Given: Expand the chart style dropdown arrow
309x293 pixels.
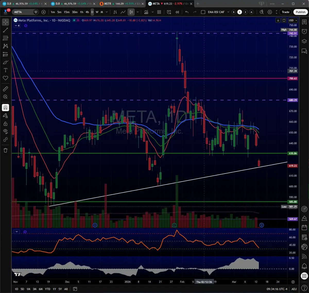Looking at the screenshot, I should (138, 12).
